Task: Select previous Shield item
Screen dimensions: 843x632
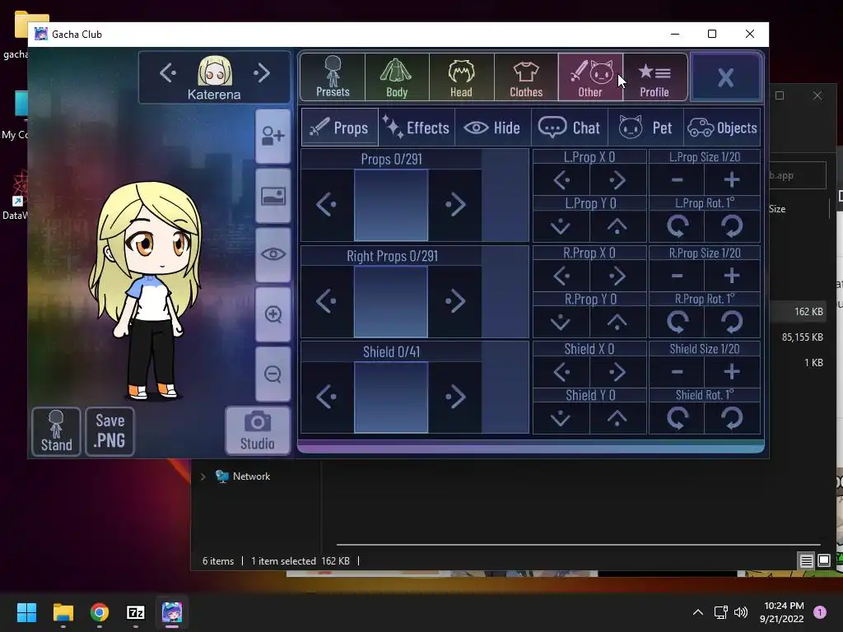Action: point(326,397)
